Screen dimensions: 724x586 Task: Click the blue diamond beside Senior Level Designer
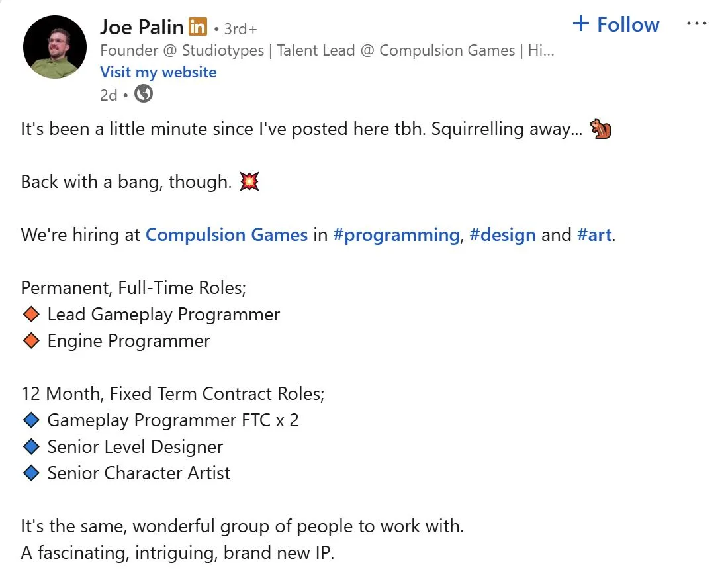(32, 446)
